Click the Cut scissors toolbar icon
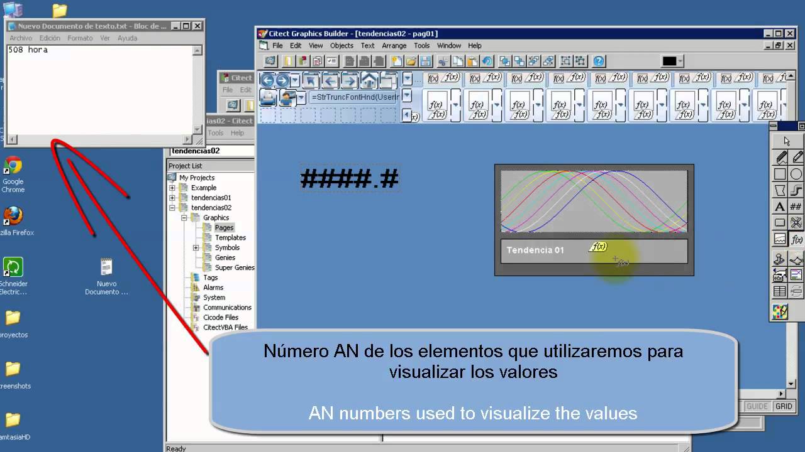 point(443,61)
